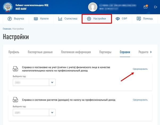160x125 pixels.
Task: Click the PDF icon of registration certificate
Action: click(x=15, y=69)
